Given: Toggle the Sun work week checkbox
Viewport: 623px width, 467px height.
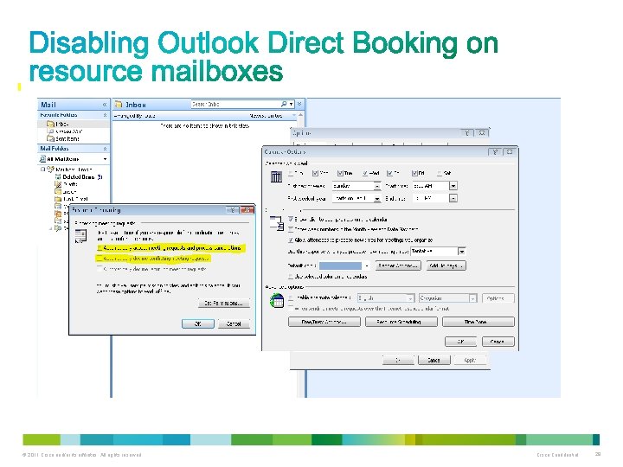Looking at the screenshot, I should pos(292,173).
